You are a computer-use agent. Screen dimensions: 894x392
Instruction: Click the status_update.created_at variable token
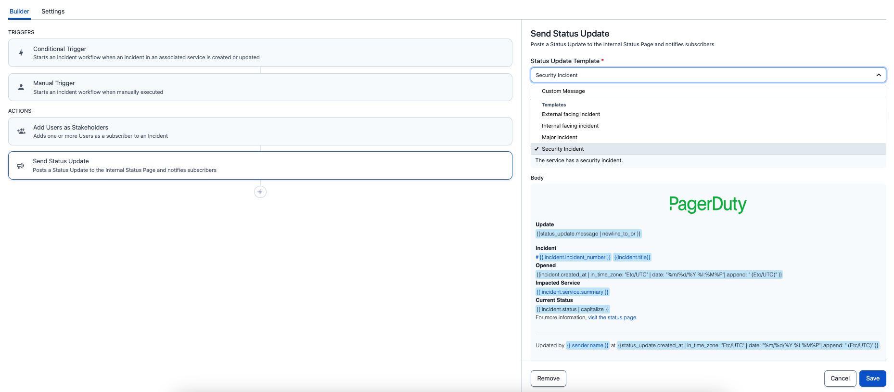748,345
